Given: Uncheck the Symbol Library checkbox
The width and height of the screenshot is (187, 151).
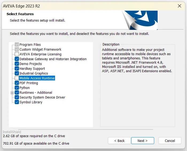Looking at the screenshot, I should [17, 102].
